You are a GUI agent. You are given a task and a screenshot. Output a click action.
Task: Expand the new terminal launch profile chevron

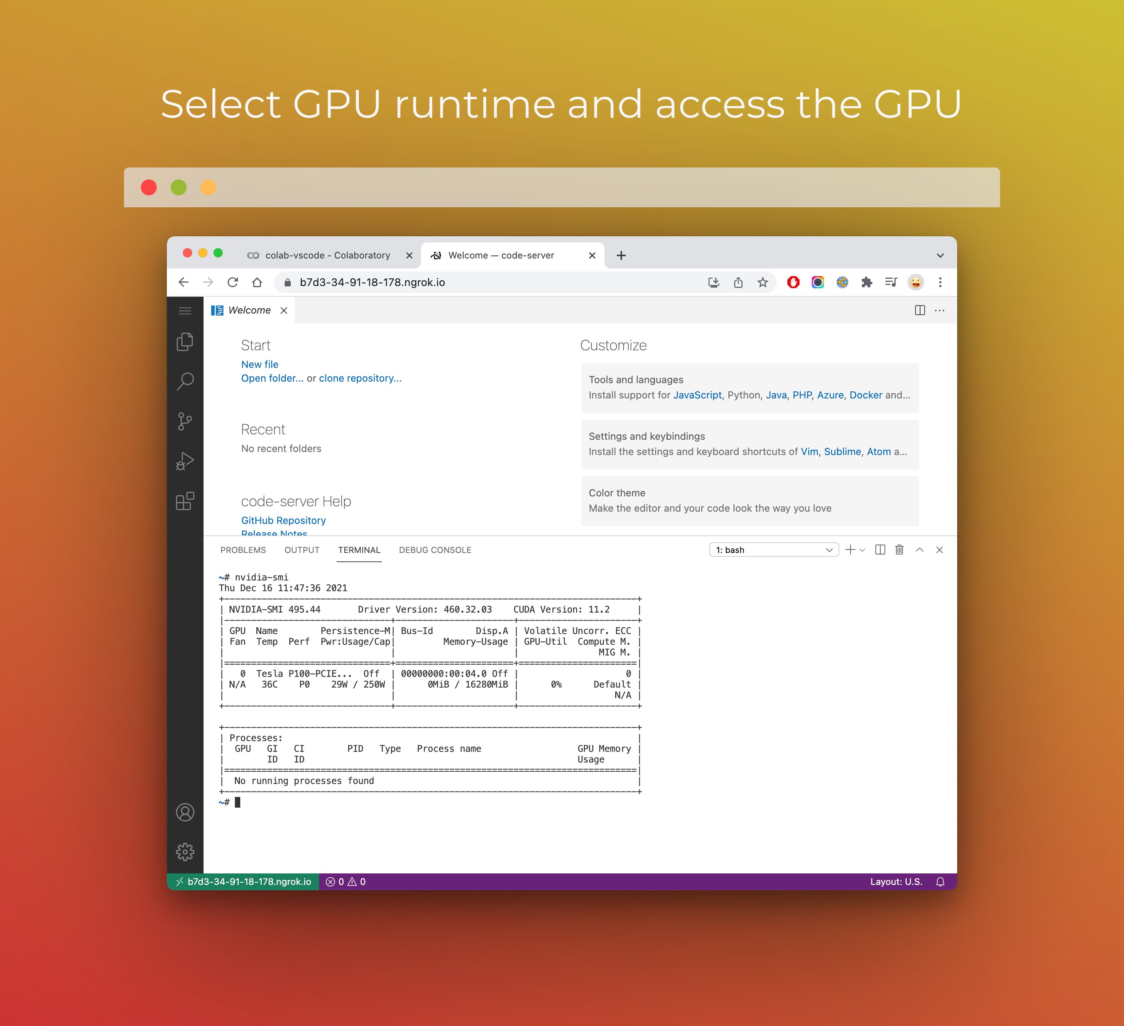pos(863,550)
